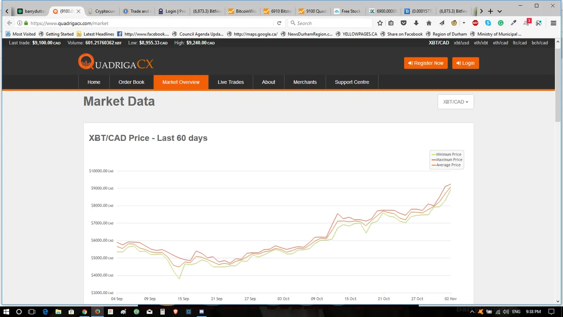Open File Explorer from the taskbar
Screen dimensions: 563x317
coord(58,312)
